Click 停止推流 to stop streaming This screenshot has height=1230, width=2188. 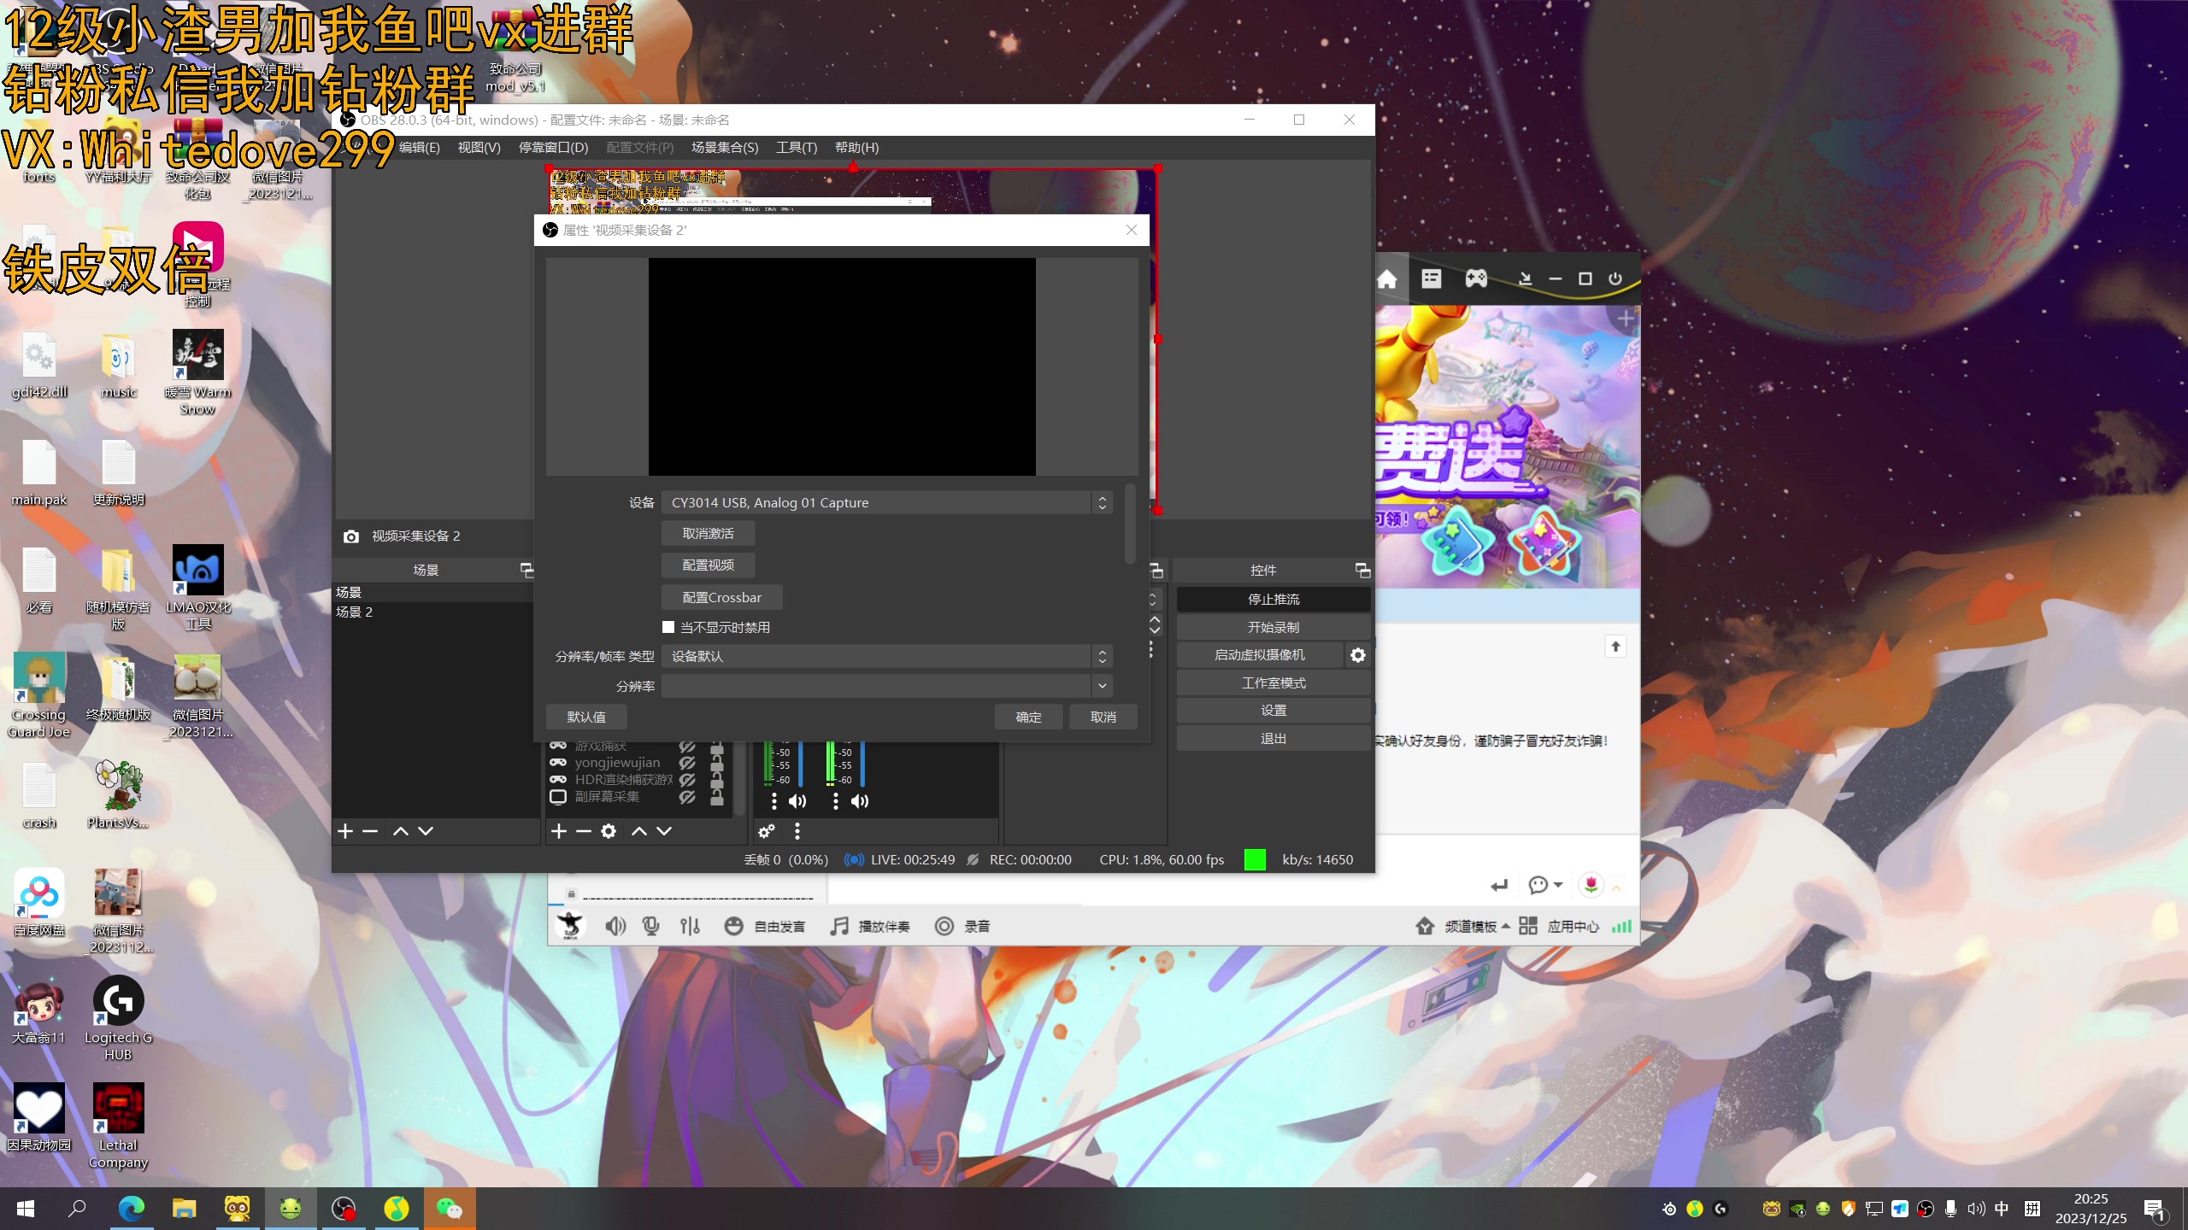tap(1273, 600)
